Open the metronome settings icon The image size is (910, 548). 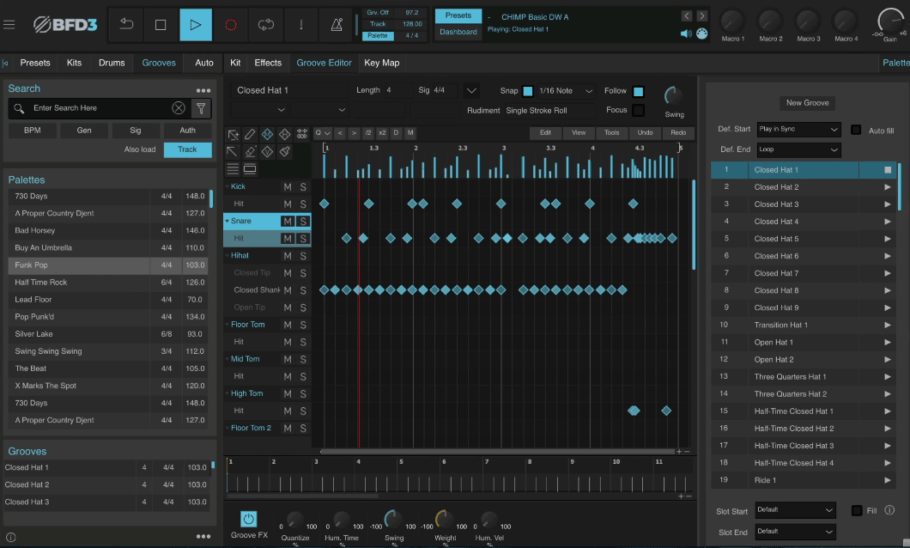[x=336, y=25]
